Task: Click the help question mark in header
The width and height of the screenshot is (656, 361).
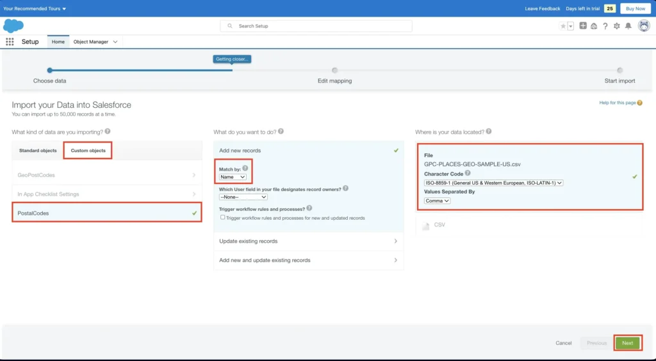Action: (x=605, y=26)
